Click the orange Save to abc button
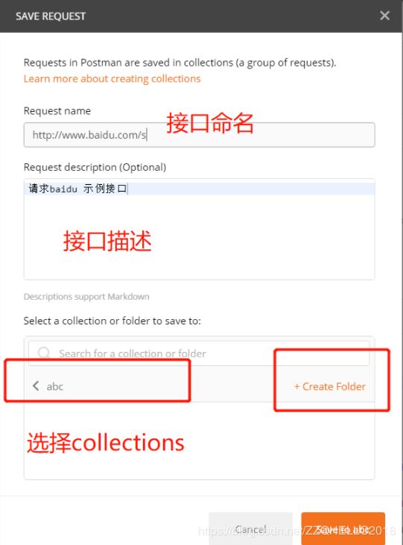Screen dimensions: 403x545 click(343, 529)
